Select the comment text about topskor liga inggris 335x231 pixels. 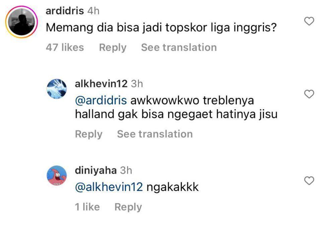pos(161,28)
